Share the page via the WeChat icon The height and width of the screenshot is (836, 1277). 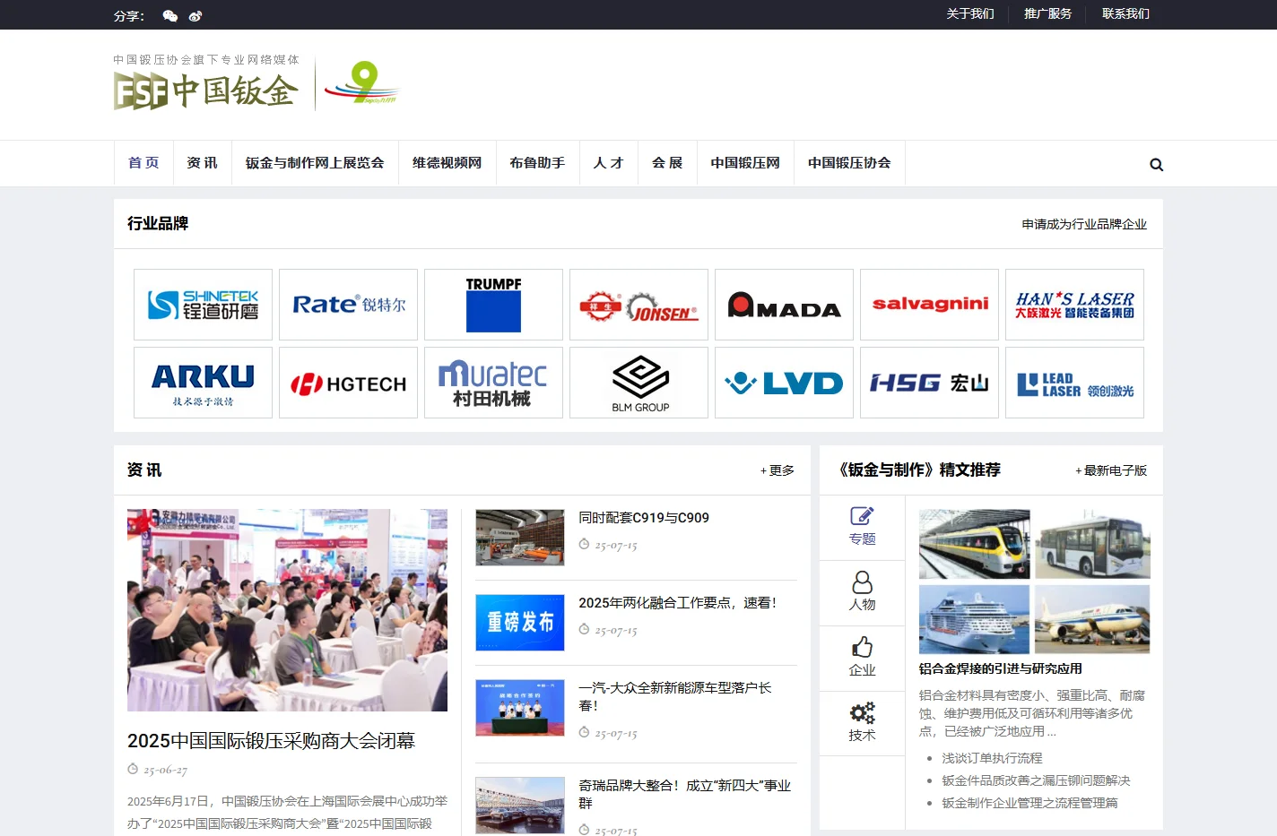coord(169,15)
